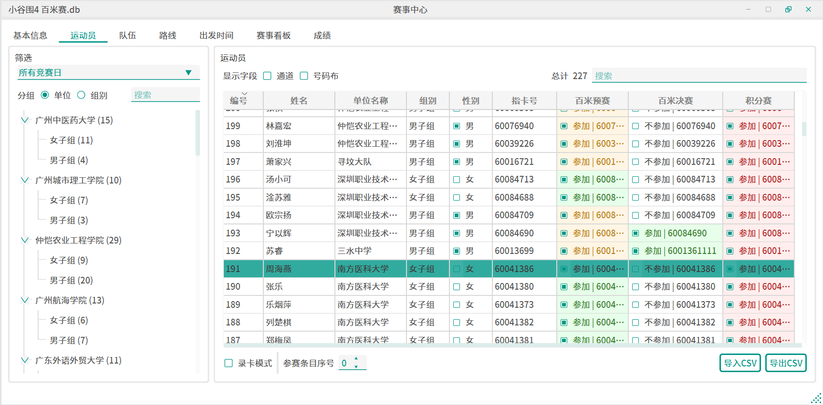Click the athlete search input field

point(698,76)
